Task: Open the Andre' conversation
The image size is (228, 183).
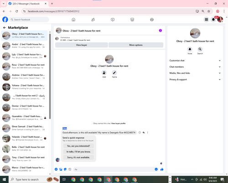Action: point(24,46)
